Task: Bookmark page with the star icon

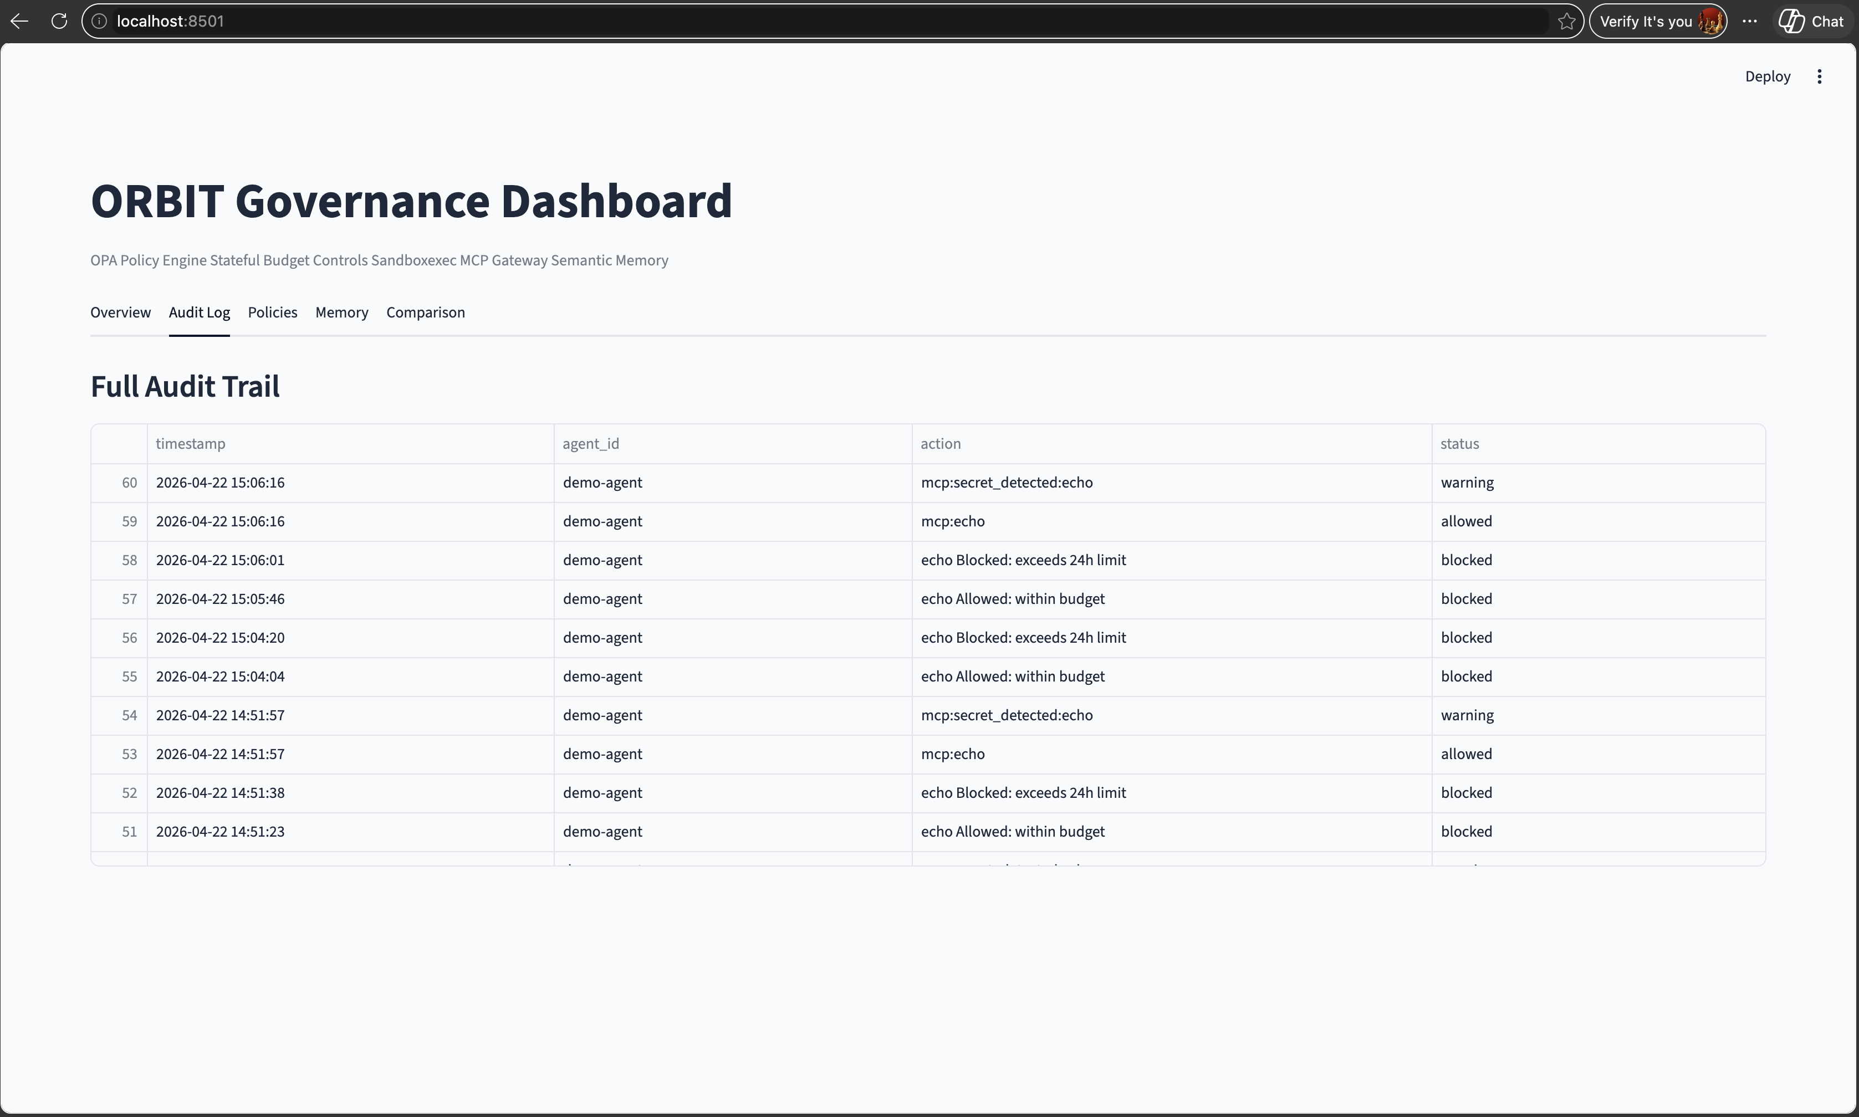Action: [1566, 21]
